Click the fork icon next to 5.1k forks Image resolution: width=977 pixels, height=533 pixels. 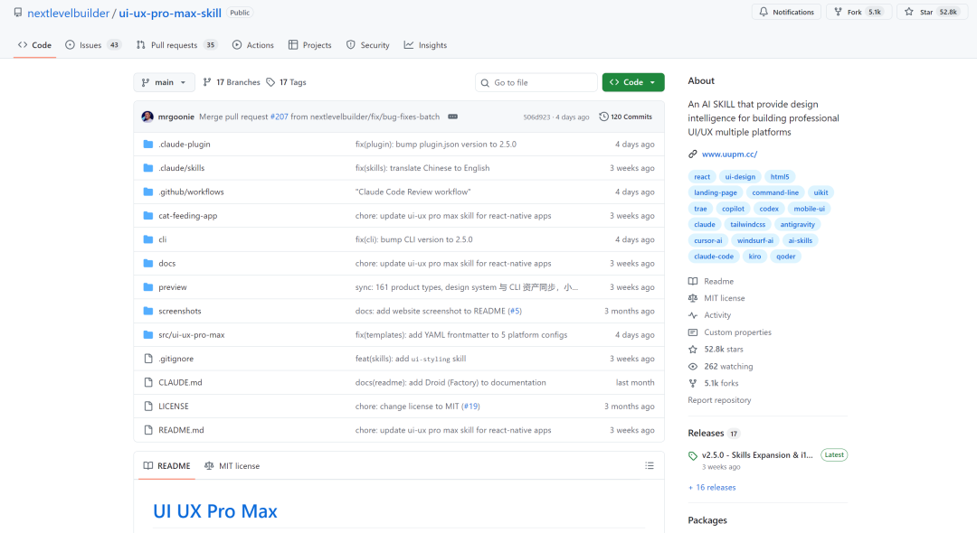692,383
